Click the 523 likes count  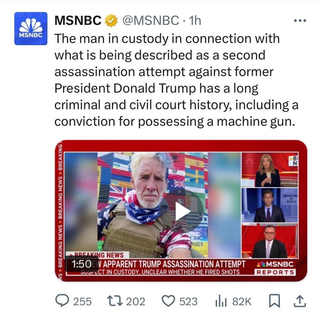(188, 301)
